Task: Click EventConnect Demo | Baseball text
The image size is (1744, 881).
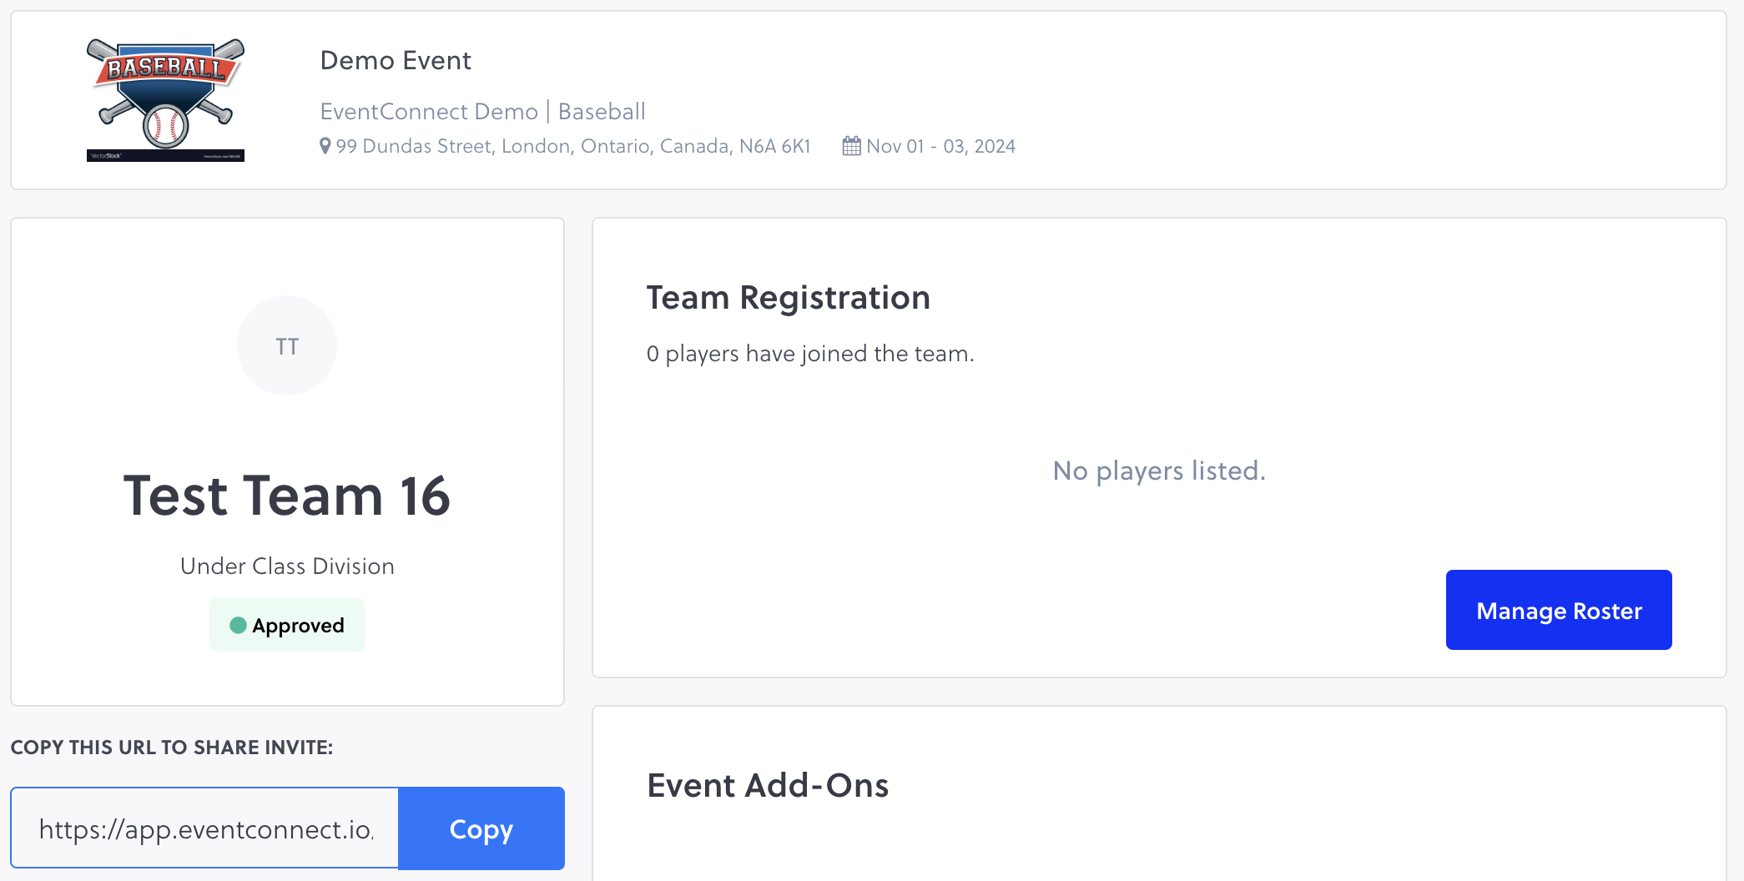Action: (x=482, y=111)
